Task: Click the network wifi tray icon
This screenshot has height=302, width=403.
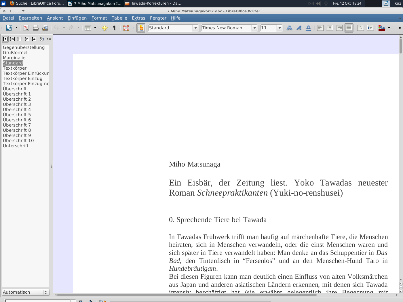Action: [326, 3]
